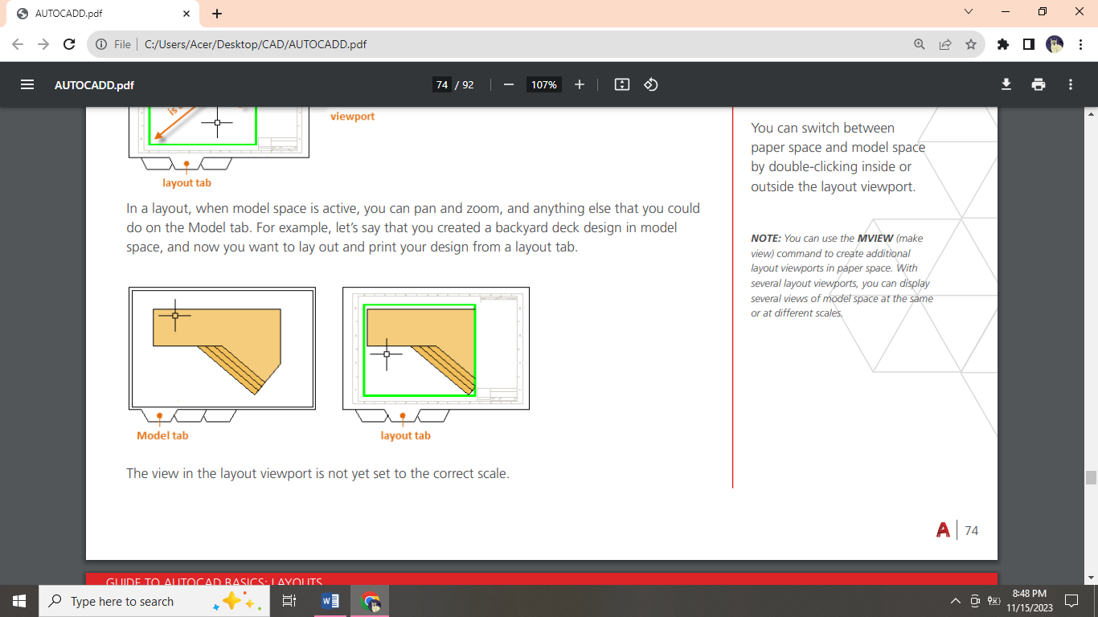Screen dimensions: 1098x617
Task: Open the 8:48 PM clock and calendar
Action: (x=1029, y=601)
